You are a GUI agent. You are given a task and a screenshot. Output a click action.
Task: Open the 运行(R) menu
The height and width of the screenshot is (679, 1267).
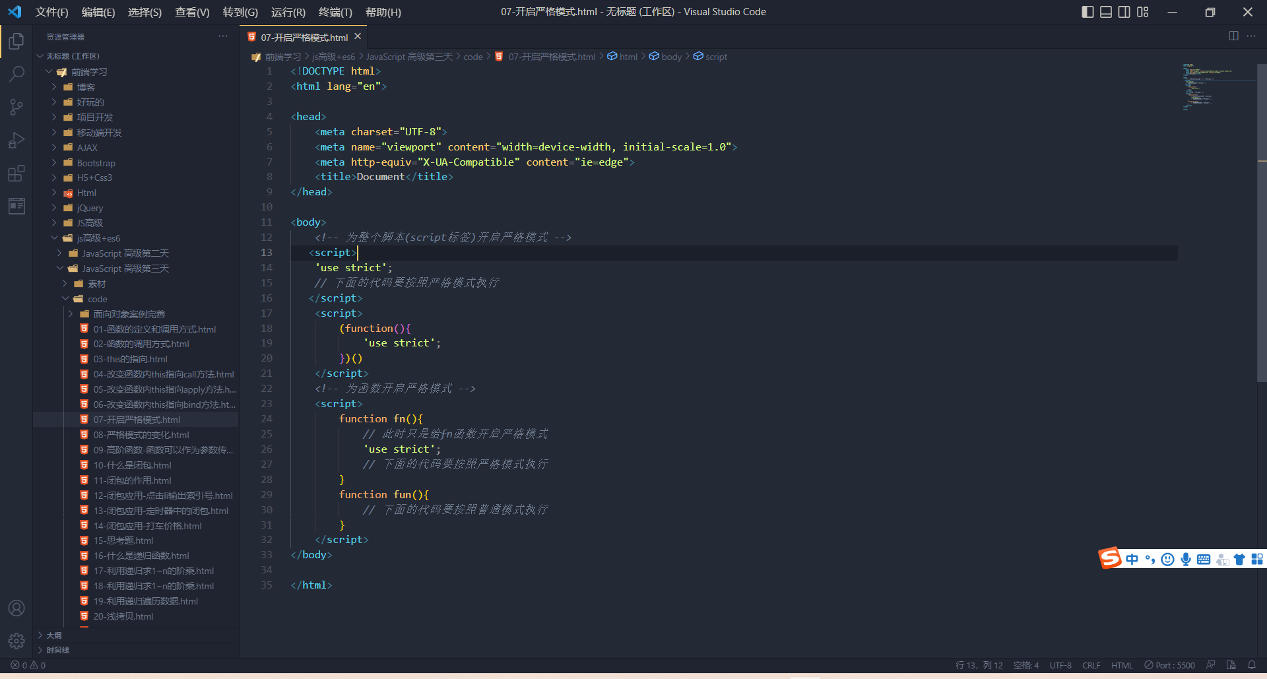[287, 12]
